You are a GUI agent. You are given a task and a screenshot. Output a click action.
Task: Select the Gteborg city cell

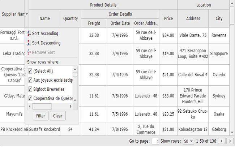[x=219, y=129]
